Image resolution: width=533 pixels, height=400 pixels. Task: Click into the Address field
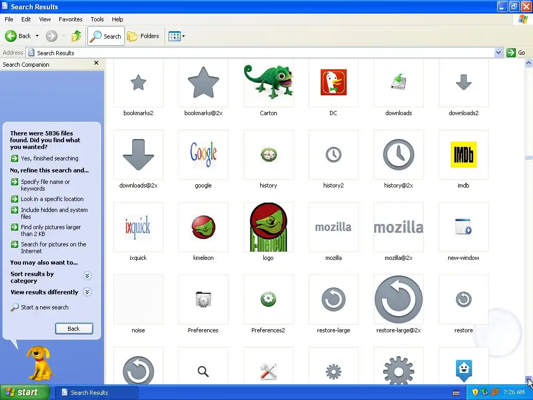click(260, 53)
